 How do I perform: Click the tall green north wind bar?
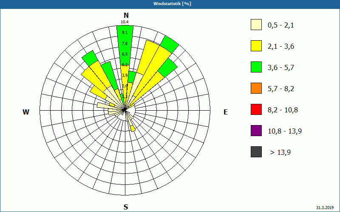pos(125,45)
